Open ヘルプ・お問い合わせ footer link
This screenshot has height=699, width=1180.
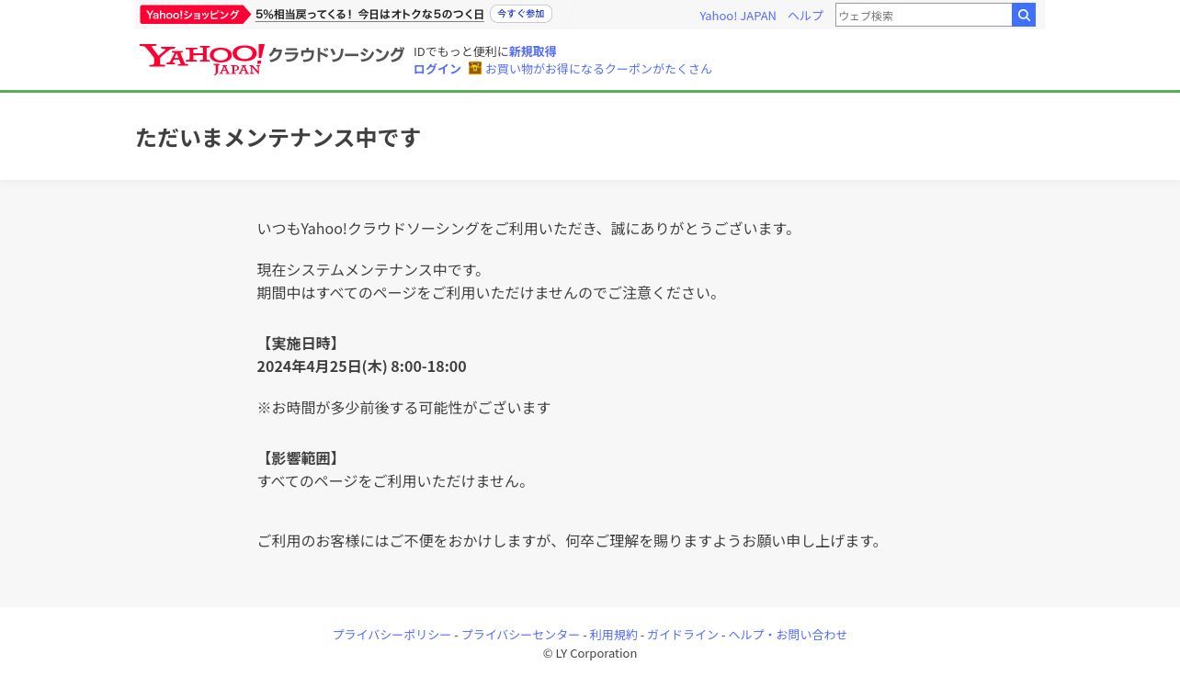tap(788, 635)
